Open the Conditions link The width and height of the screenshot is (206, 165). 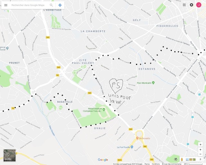coord(155,164)
